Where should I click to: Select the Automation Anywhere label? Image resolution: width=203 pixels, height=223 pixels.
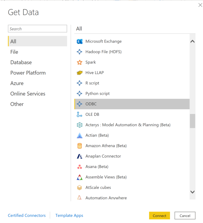[106, 198]
